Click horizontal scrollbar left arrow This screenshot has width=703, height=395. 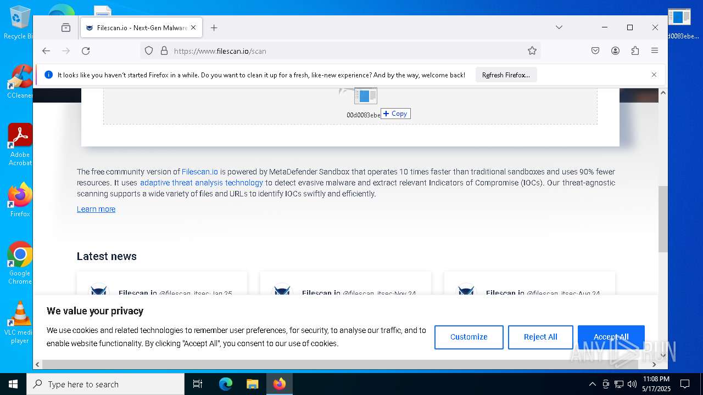point(37,364)
